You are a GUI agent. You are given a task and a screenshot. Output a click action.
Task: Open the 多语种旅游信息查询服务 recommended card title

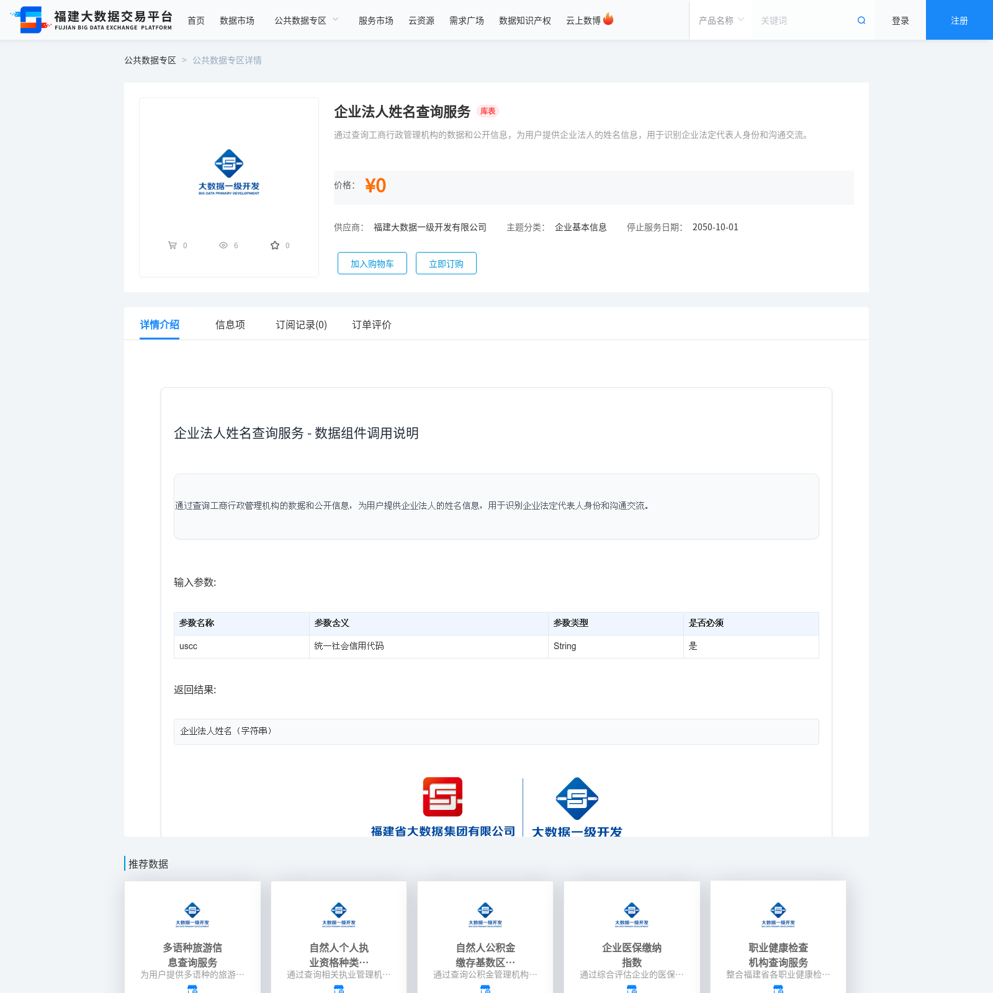tap(192, 955)
